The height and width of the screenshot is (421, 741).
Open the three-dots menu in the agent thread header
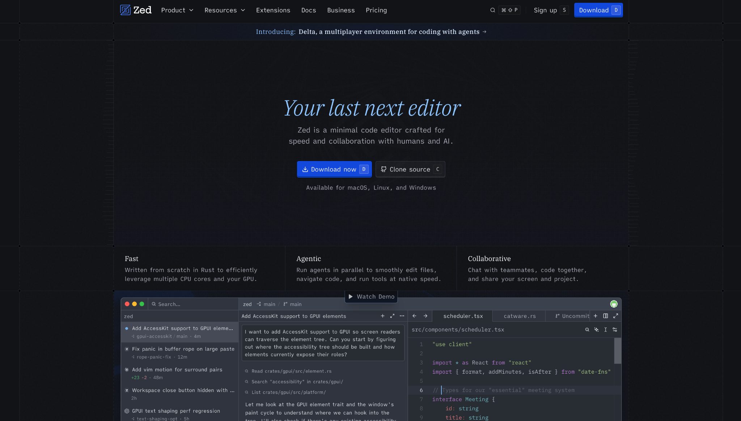point(402,316)
